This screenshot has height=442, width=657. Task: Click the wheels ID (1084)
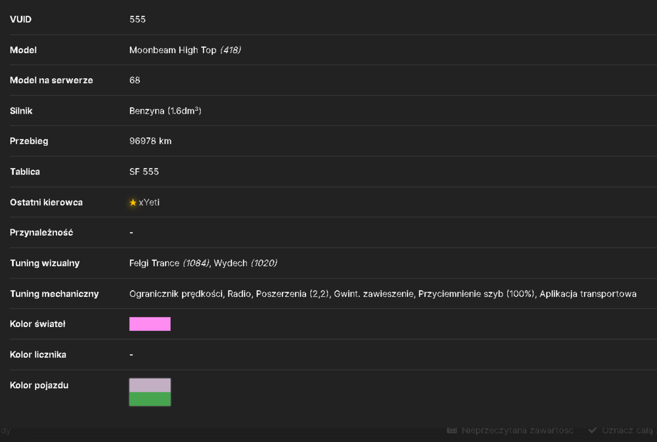pos(196,263)
